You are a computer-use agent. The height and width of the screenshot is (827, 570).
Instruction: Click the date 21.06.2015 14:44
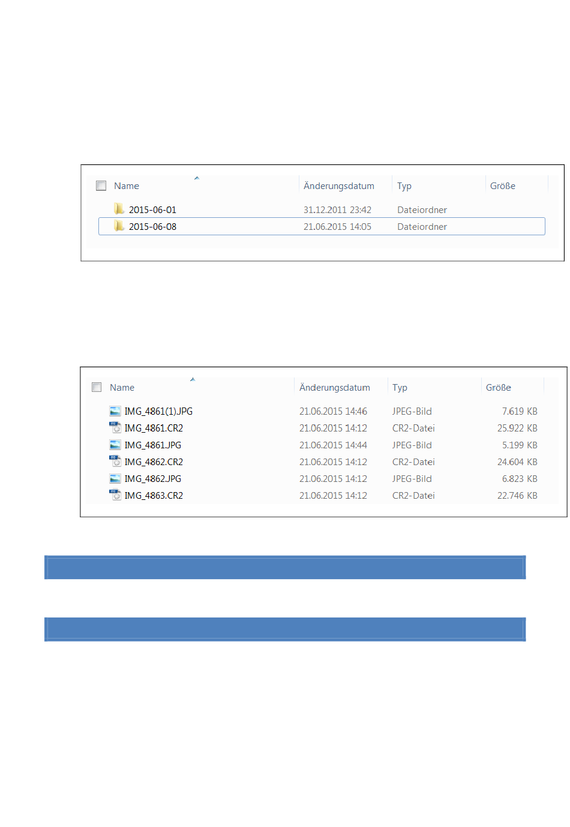point(333,445)
